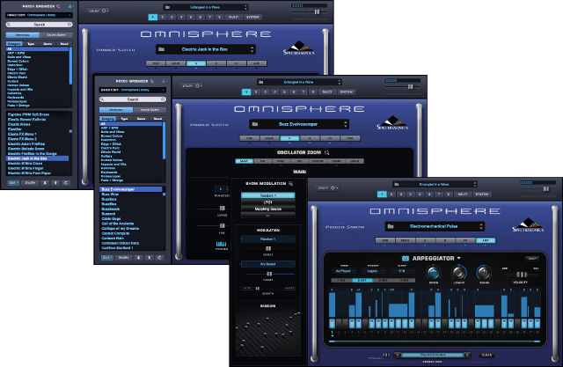Click the Attributes button in the back window
Image resolution: width=563 pixels, height=367 pixels.
[x=23, y=35]
